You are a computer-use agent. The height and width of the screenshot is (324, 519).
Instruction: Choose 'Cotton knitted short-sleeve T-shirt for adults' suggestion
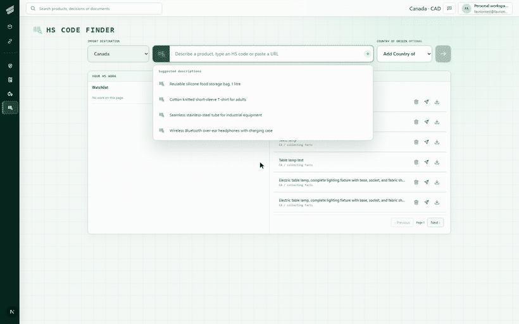click(x=263, y=99)
